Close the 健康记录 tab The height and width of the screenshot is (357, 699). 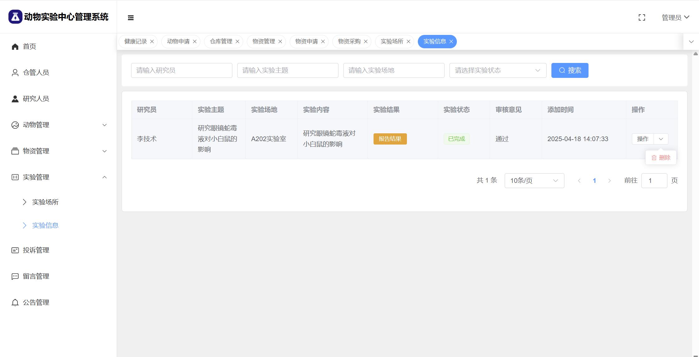pyautogui.click(x=152, y=41)
